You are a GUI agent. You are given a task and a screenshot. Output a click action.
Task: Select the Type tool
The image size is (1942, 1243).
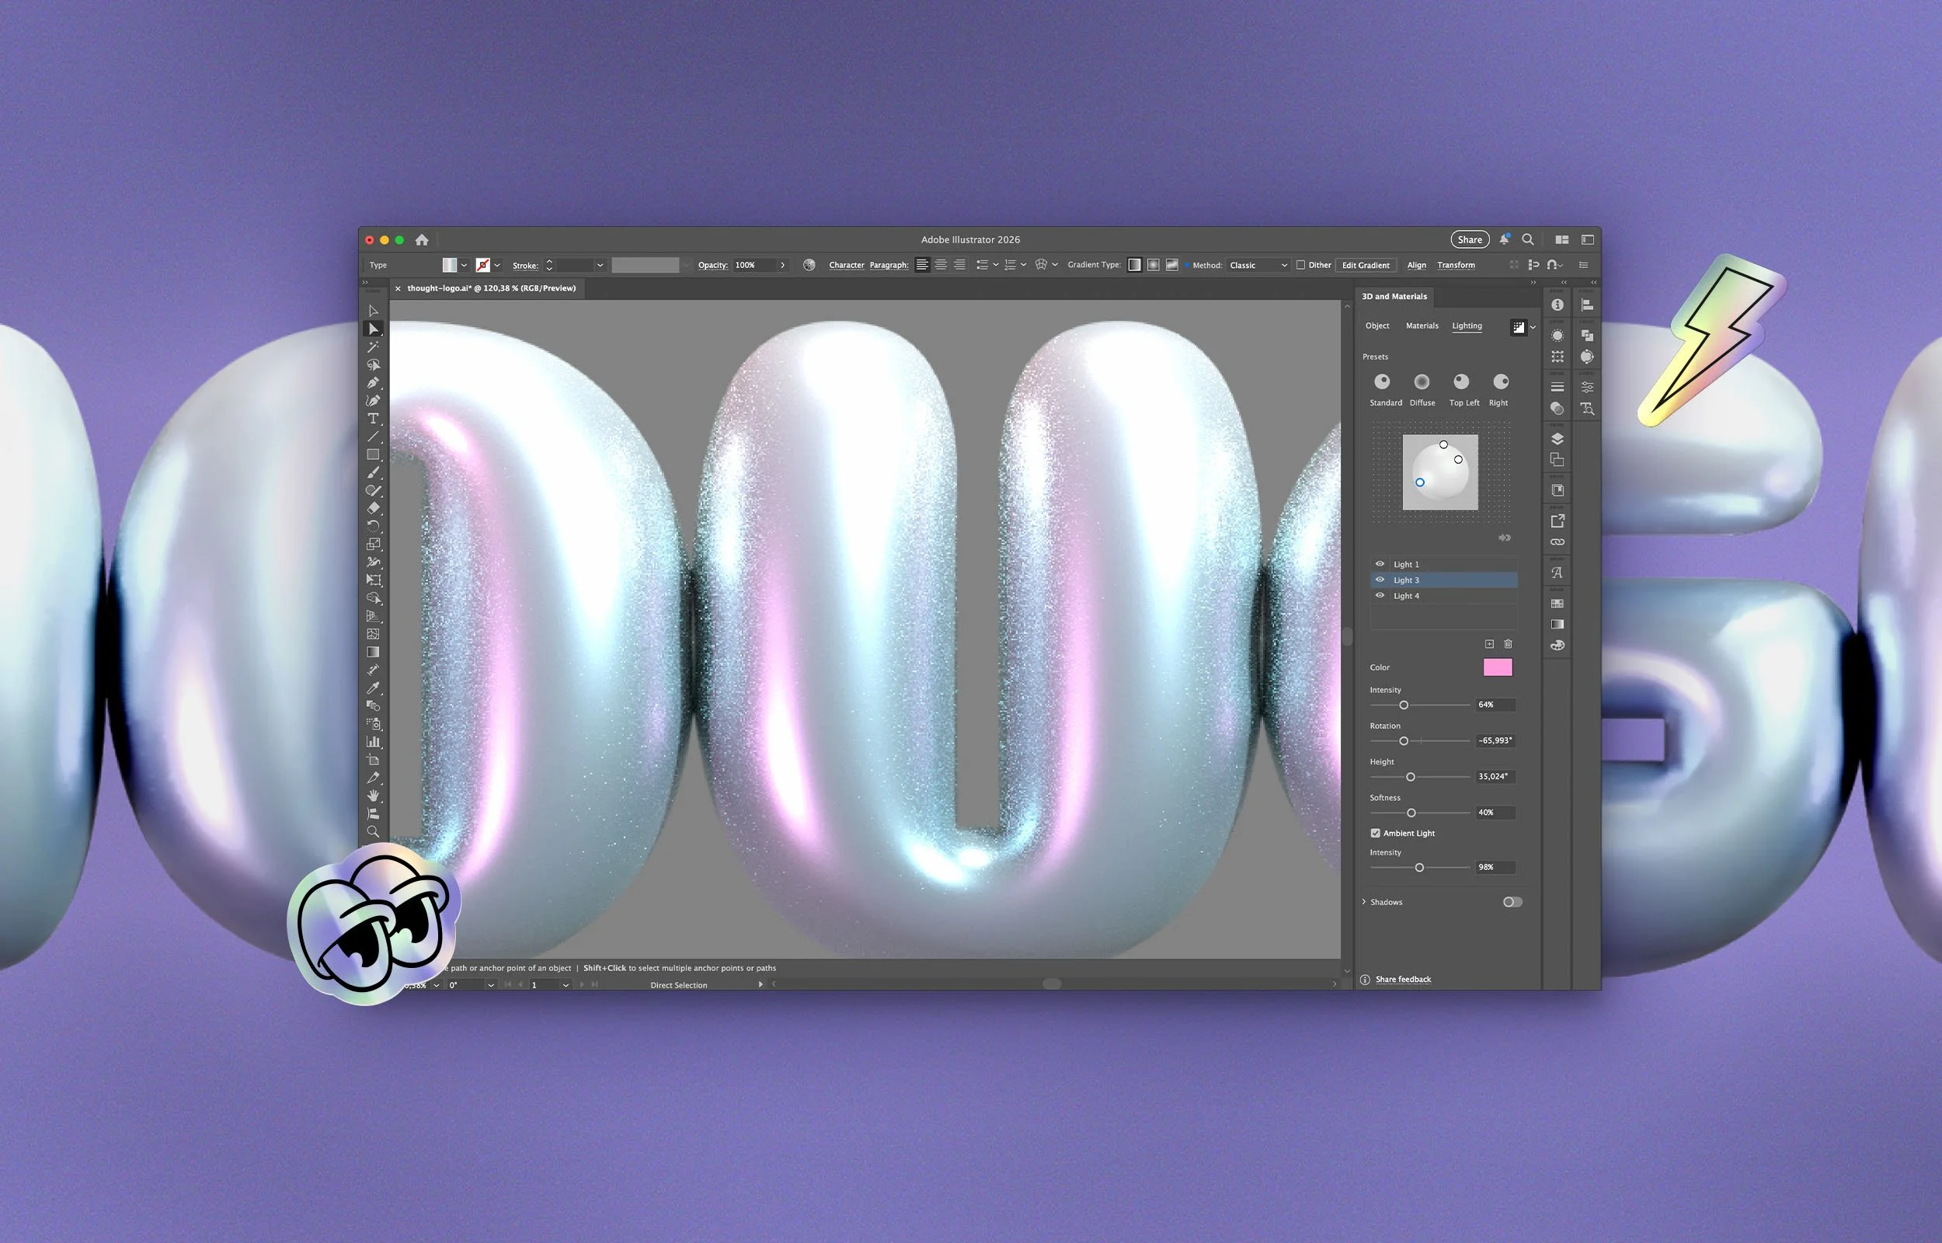[373, 419]
